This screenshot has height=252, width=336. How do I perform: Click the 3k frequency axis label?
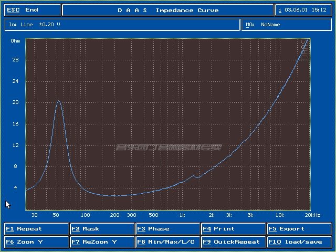(x=229, y=215)
